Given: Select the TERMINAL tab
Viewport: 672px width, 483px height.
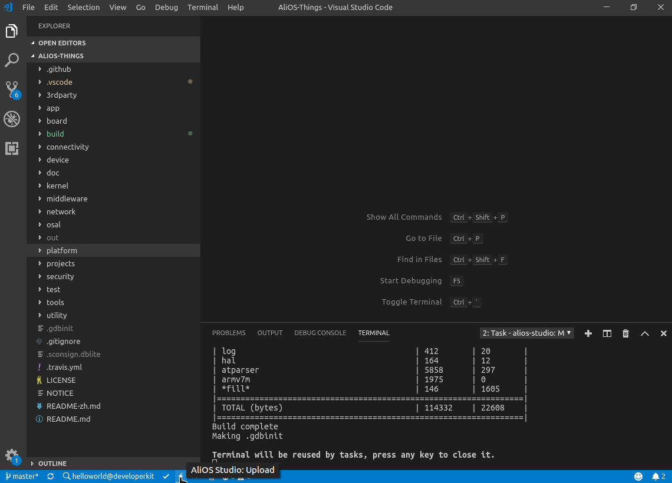Looking at the screenshot, I should pos(374,333).
